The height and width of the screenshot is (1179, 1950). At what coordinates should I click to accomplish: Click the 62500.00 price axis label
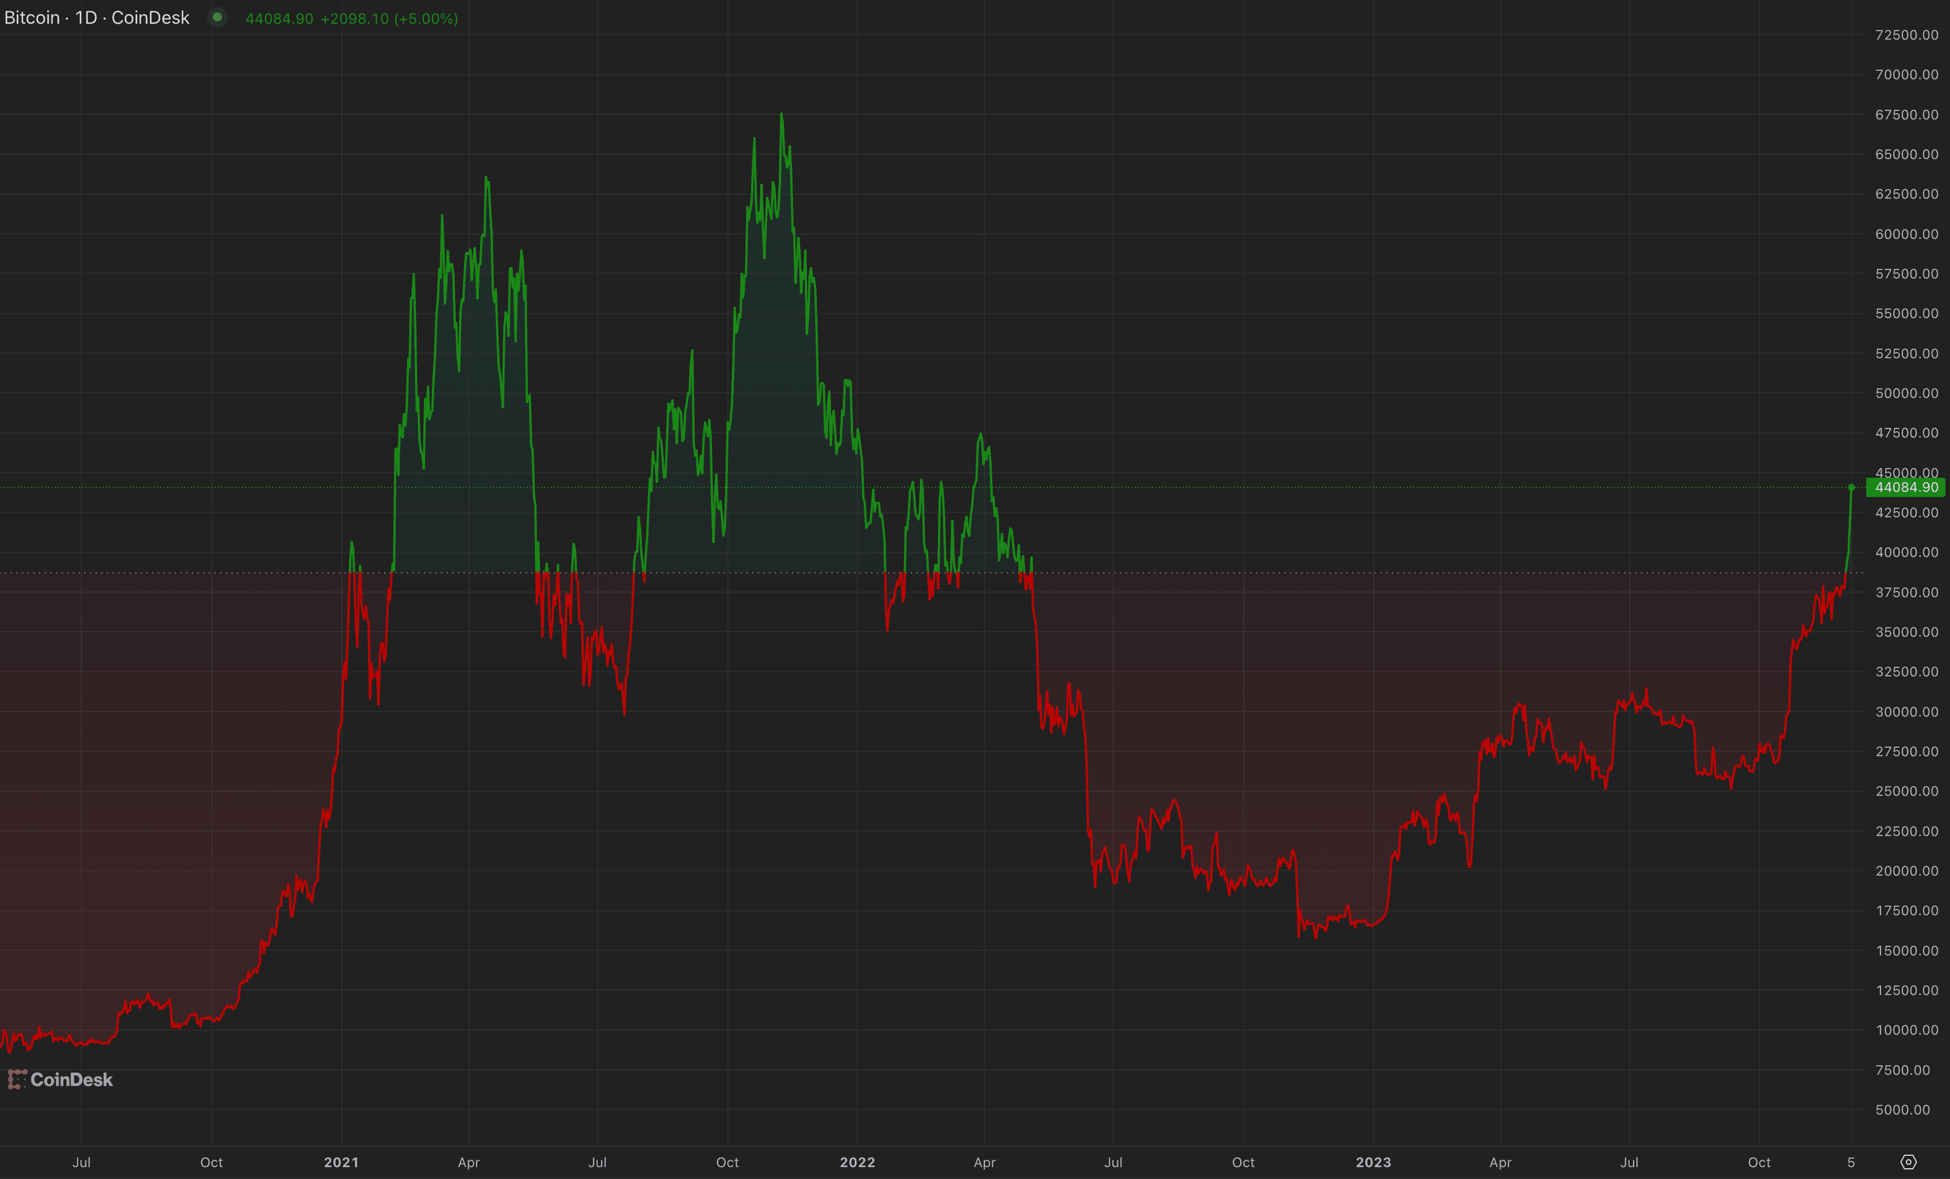pos(1906,194)
